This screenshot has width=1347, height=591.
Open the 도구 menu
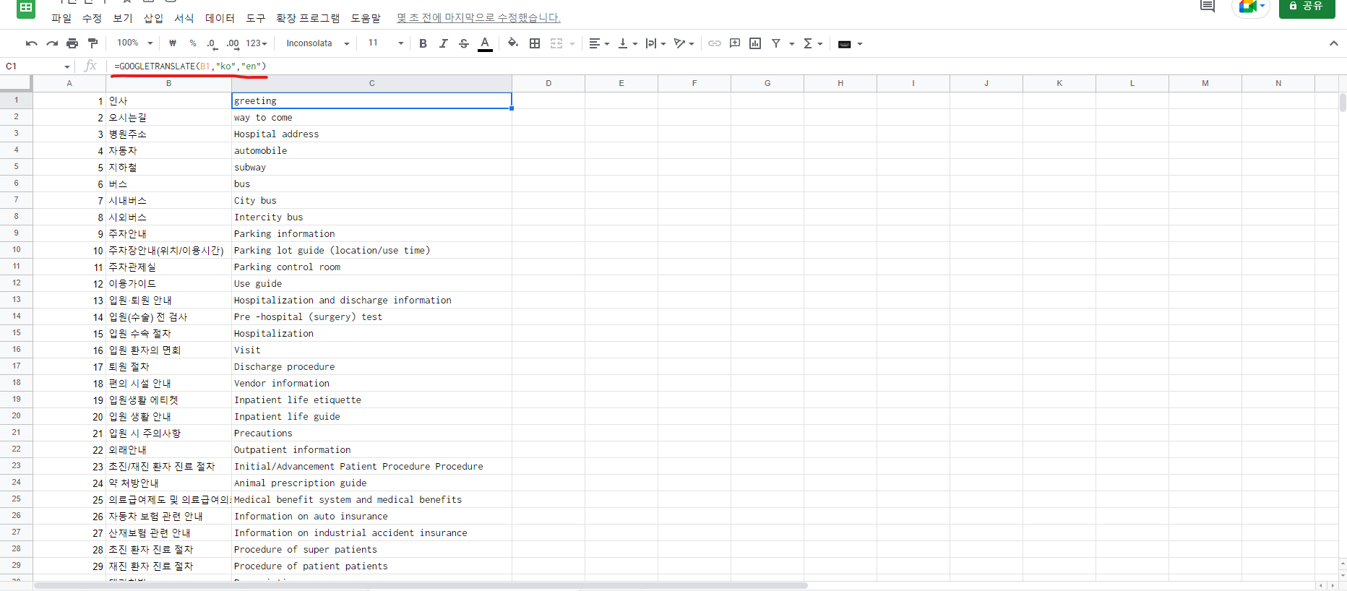[256, 18]
